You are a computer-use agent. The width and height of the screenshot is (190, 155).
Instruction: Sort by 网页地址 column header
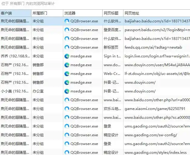157,13
